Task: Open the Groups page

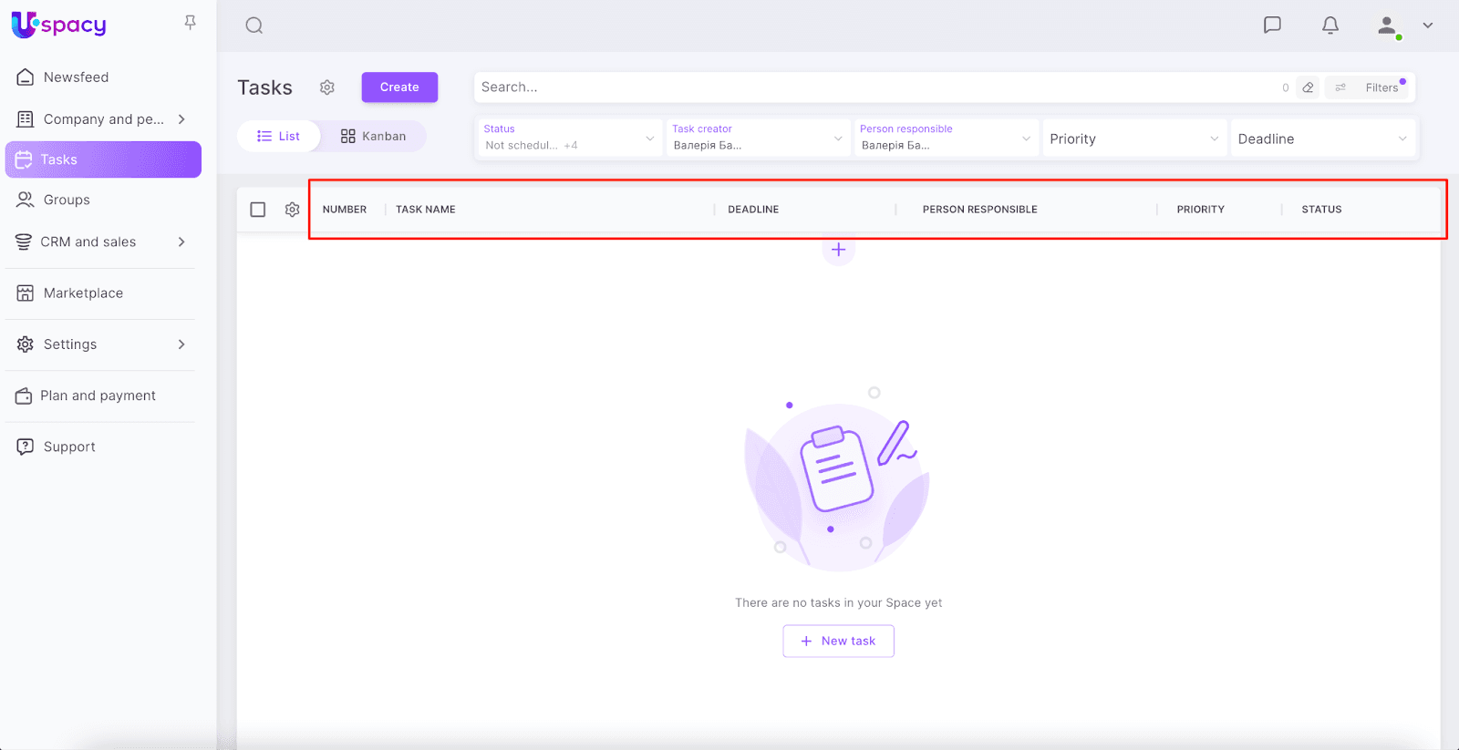Action: 67,200
